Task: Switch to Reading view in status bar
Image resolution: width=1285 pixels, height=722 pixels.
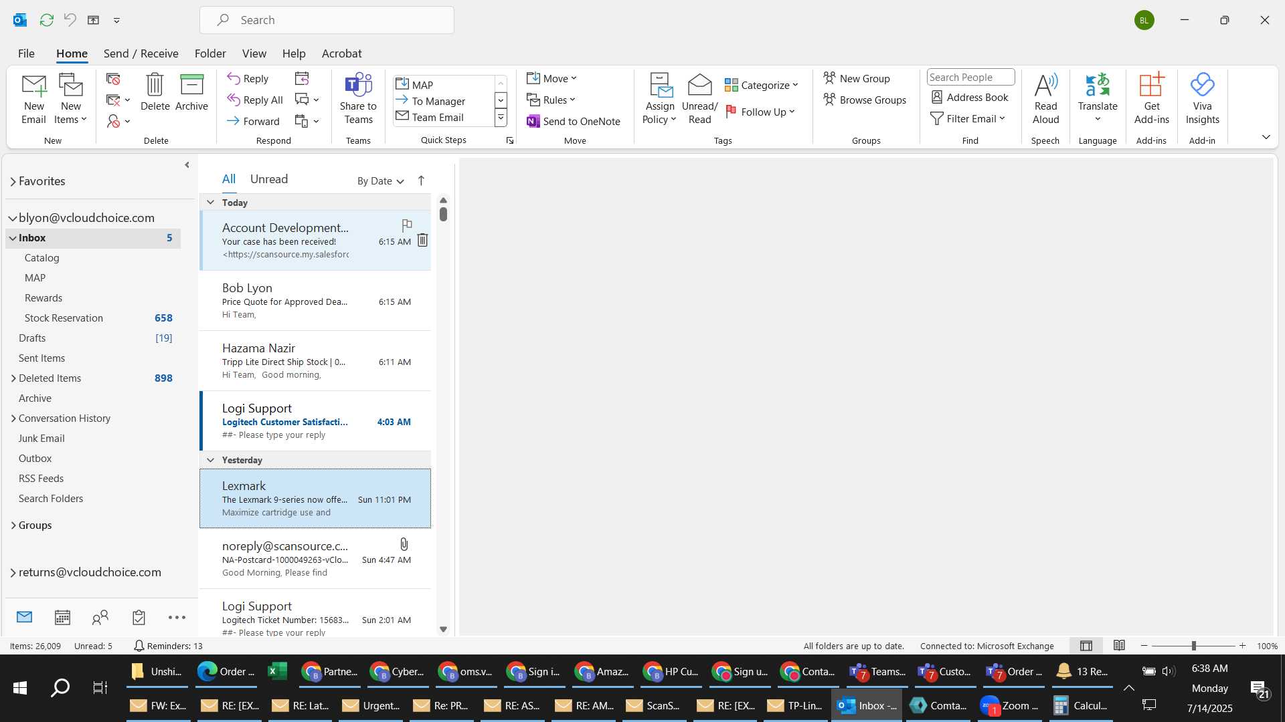Action: tap(1119, 645)
